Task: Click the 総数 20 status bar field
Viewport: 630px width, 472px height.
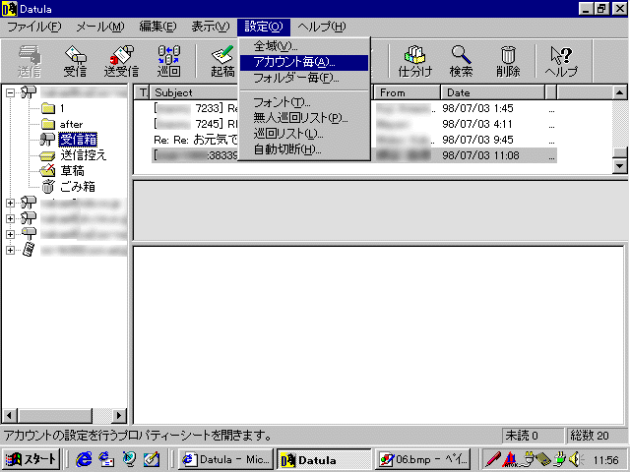Action: point(597,436)
